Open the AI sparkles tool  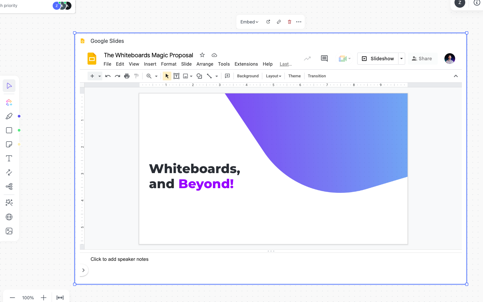point(9,203)
